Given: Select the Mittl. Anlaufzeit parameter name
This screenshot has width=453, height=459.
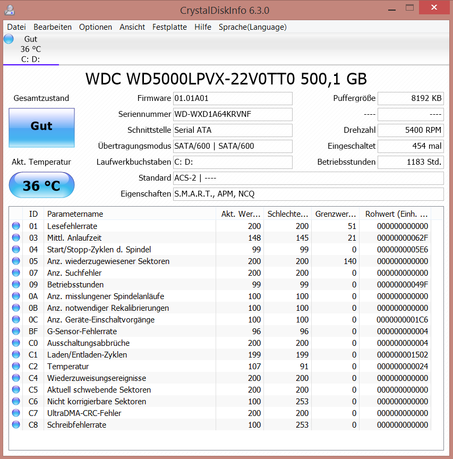Looking at the screenshot, I should [x=74, y=237].
